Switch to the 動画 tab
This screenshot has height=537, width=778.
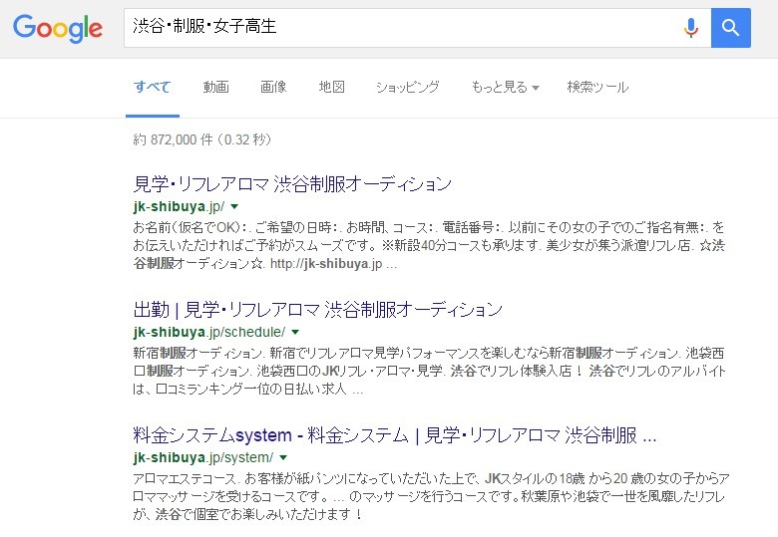[x=215, y=88]
